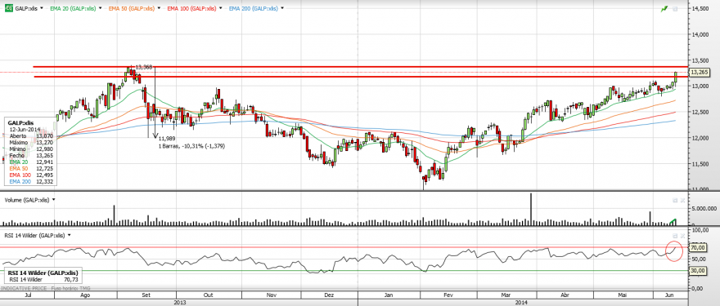Click the 30,00 RSI level tag
The height and width of the screenshot is (306, 720).
pyautogui.click(x=697, y=271)
